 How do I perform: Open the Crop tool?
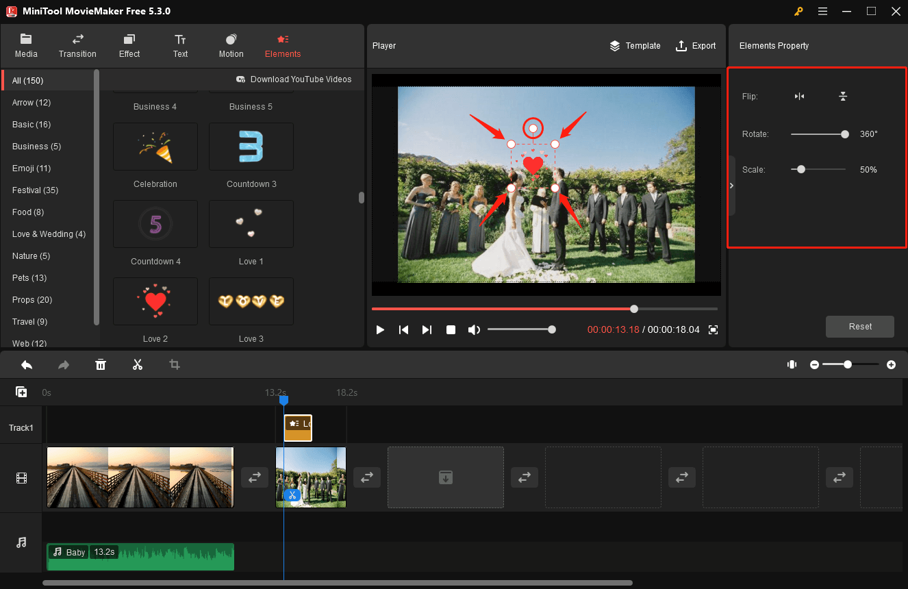coord(175,365)
